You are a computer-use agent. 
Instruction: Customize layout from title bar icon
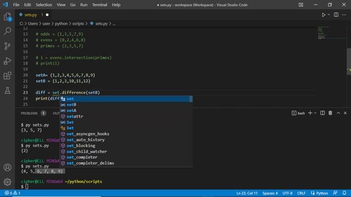point(301,5)
